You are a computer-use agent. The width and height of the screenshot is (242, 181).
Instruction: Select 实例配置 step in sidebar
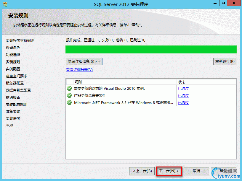point(13,69)
